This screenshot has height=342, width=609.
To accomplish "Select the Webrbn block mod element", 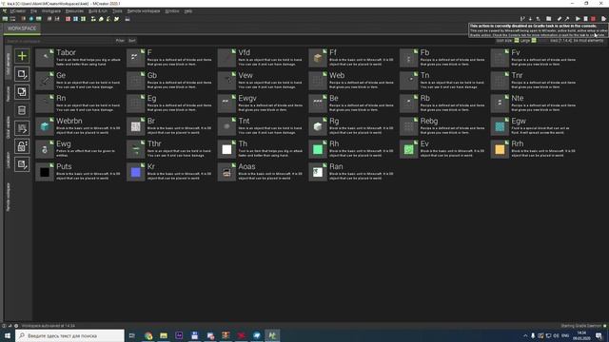I will [x=78, y=126].
